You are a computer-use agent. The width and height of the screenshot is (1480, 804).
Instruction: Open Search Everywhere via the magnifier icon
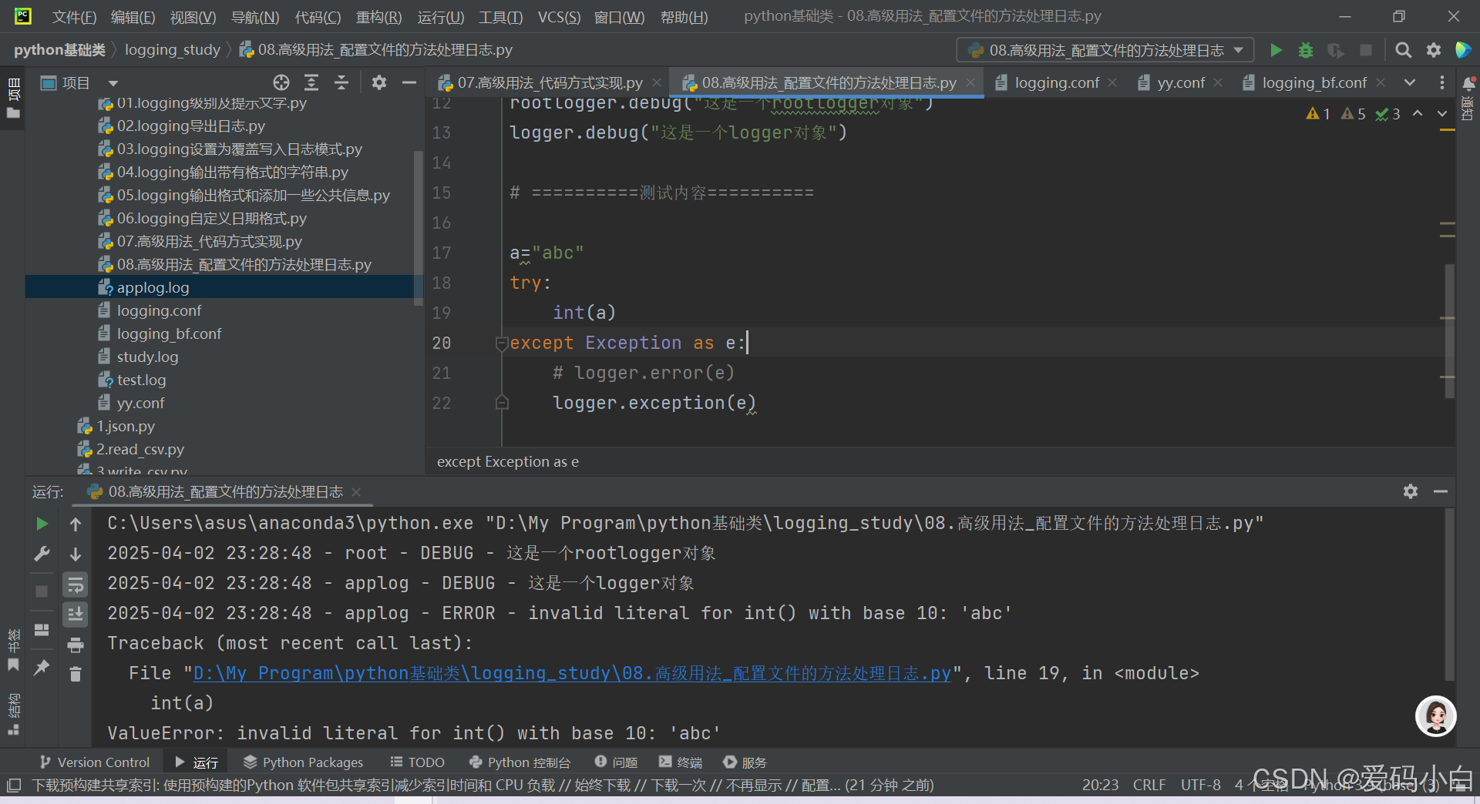click(1404, 50)
